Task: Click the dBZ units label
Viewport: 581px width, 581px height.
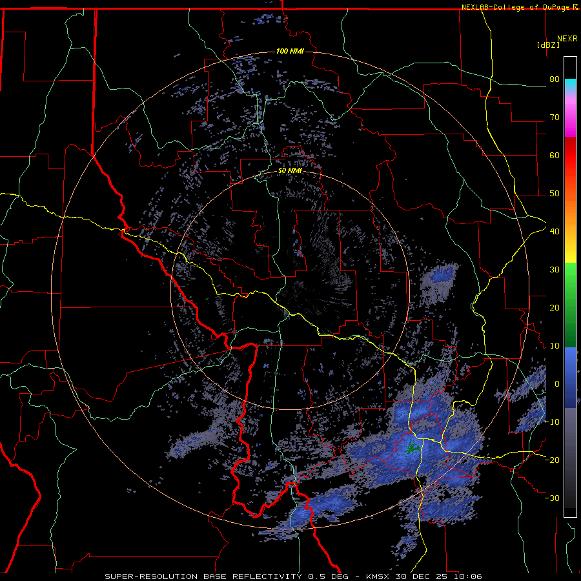Action: point(548,45)
